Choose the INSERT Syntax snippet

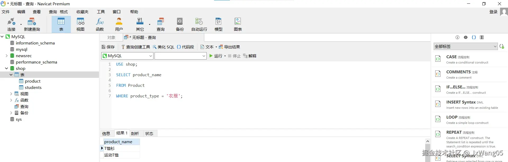coord(470,105)
